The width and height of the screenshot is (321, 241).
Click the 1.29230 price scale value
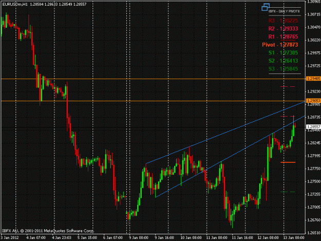pos(314,91)
